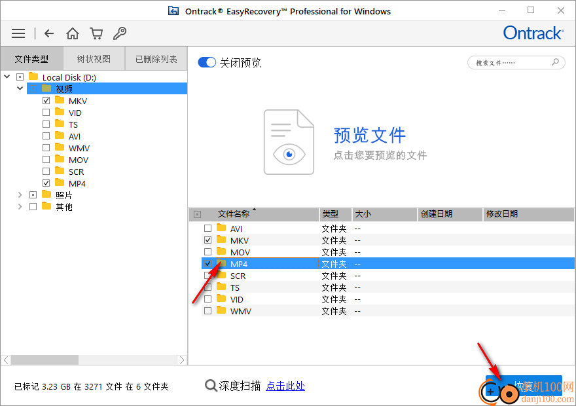The width and height of the screenshot is (576, 406).
Task: Check the WMV row checkbox in file list
Action: (208, 310)
